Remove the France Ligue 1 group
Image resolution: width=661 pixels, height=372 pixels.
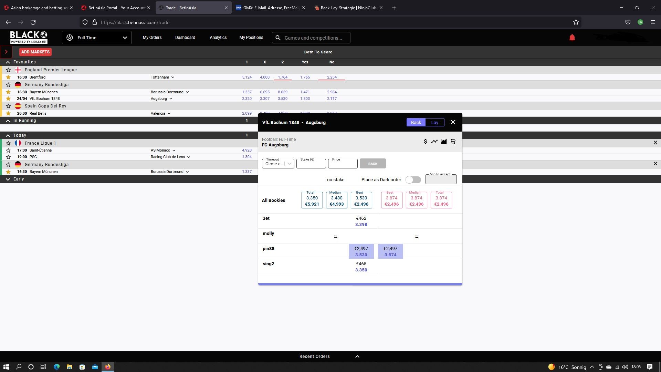pyautogui.click(x=655, y=143)
